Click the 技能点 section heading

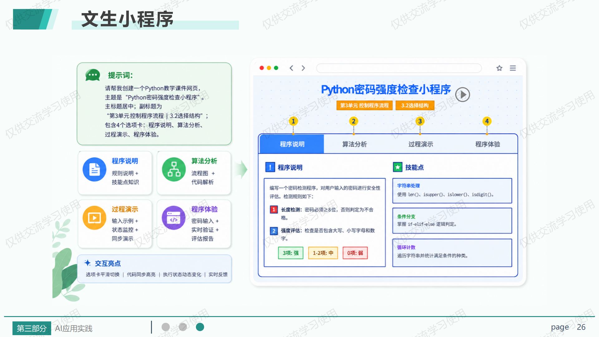(x=414, y=168)
